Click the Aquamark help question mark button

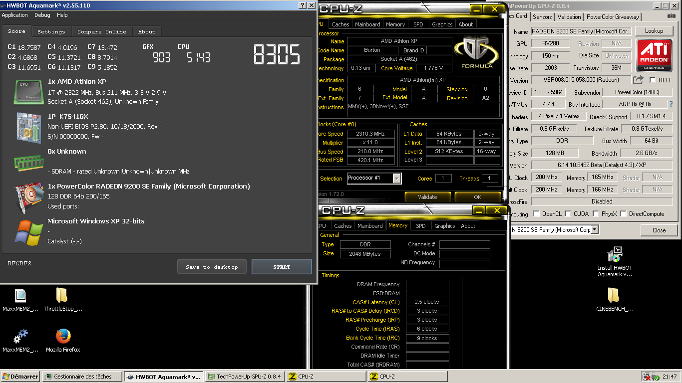(303, 5)
